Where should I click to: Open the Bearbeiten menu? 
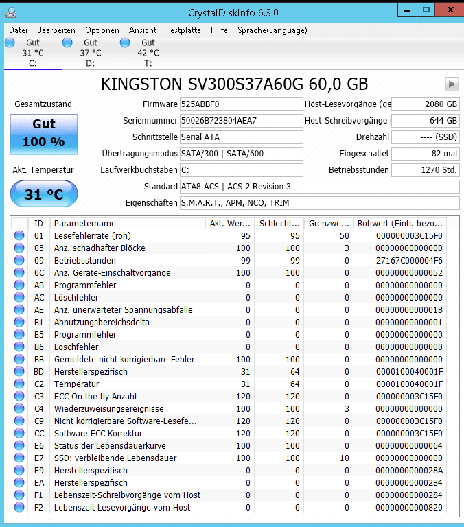click(56, 30)
